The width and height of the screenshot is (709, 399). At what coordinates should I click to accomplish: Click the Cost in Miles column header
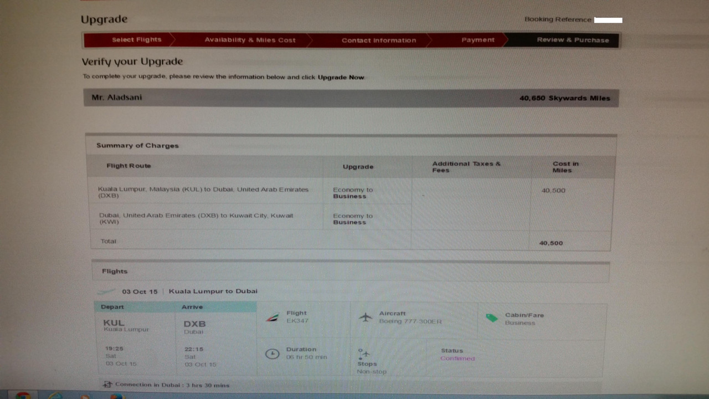pyautogui.click(x=565, y=167)
